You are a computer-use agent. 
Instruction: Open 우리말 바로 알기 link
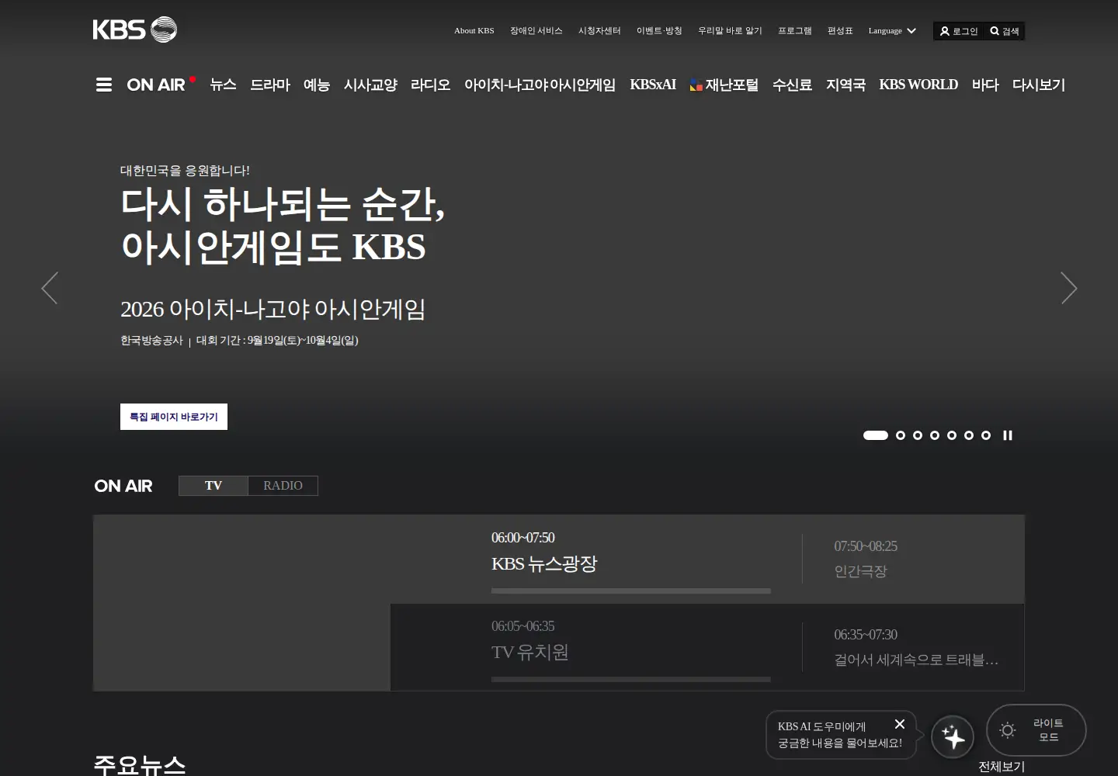click(x=730, y=31)
